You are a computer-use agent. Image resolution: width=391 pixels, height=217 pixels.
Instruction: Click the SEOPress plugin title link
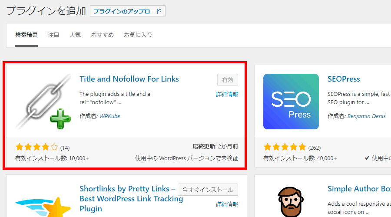(x=344, y=79)
